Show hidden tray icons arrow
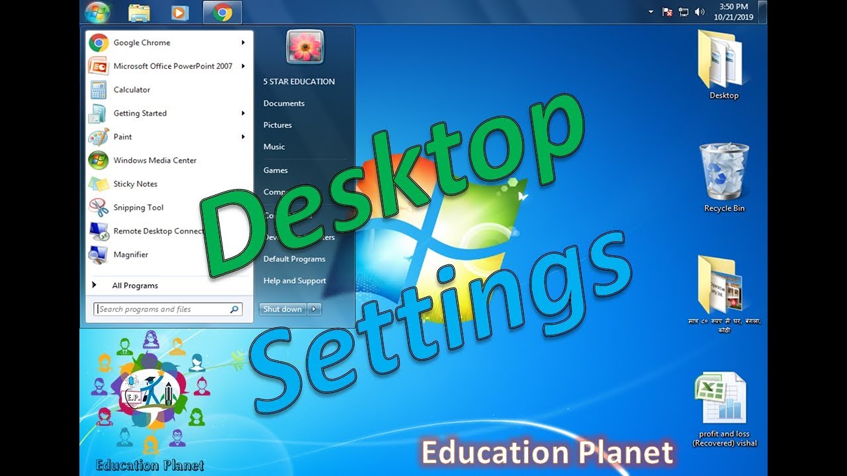Viewport: 847px width, 476px height. pos(650,12)
